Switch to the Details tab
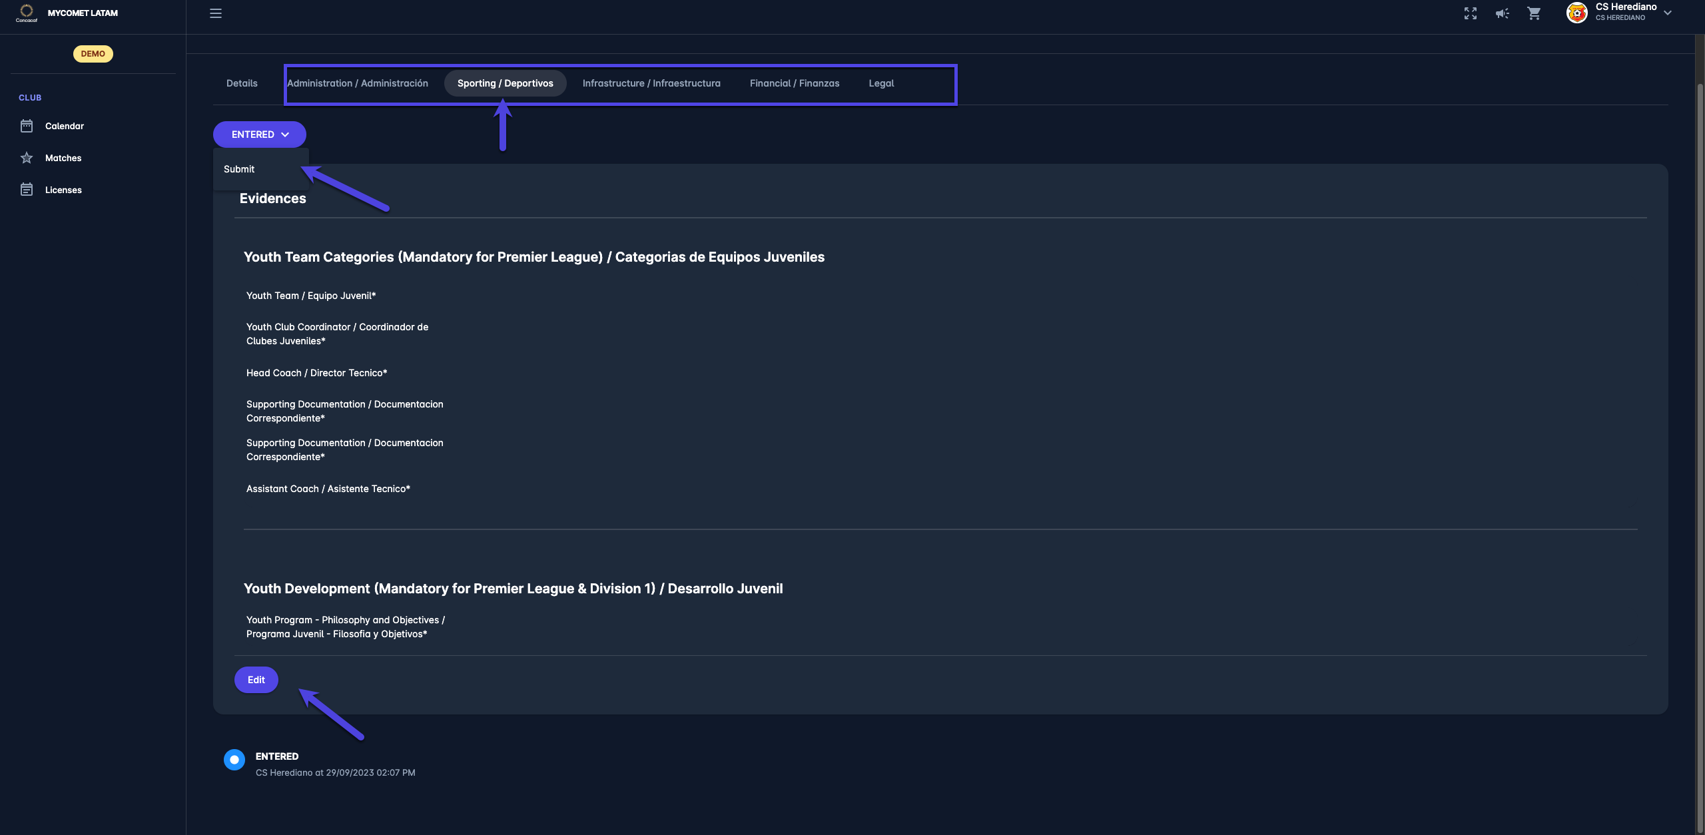The height and width of the screenshot is (835, 1705). click(242, 83)
